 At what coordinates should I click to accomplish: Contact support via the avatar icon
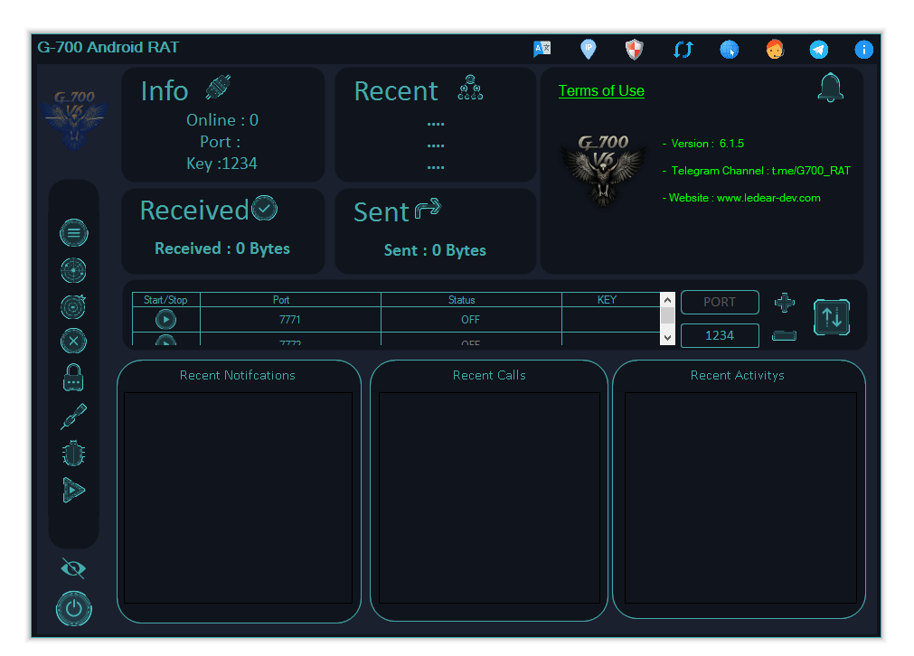[775, 50]
